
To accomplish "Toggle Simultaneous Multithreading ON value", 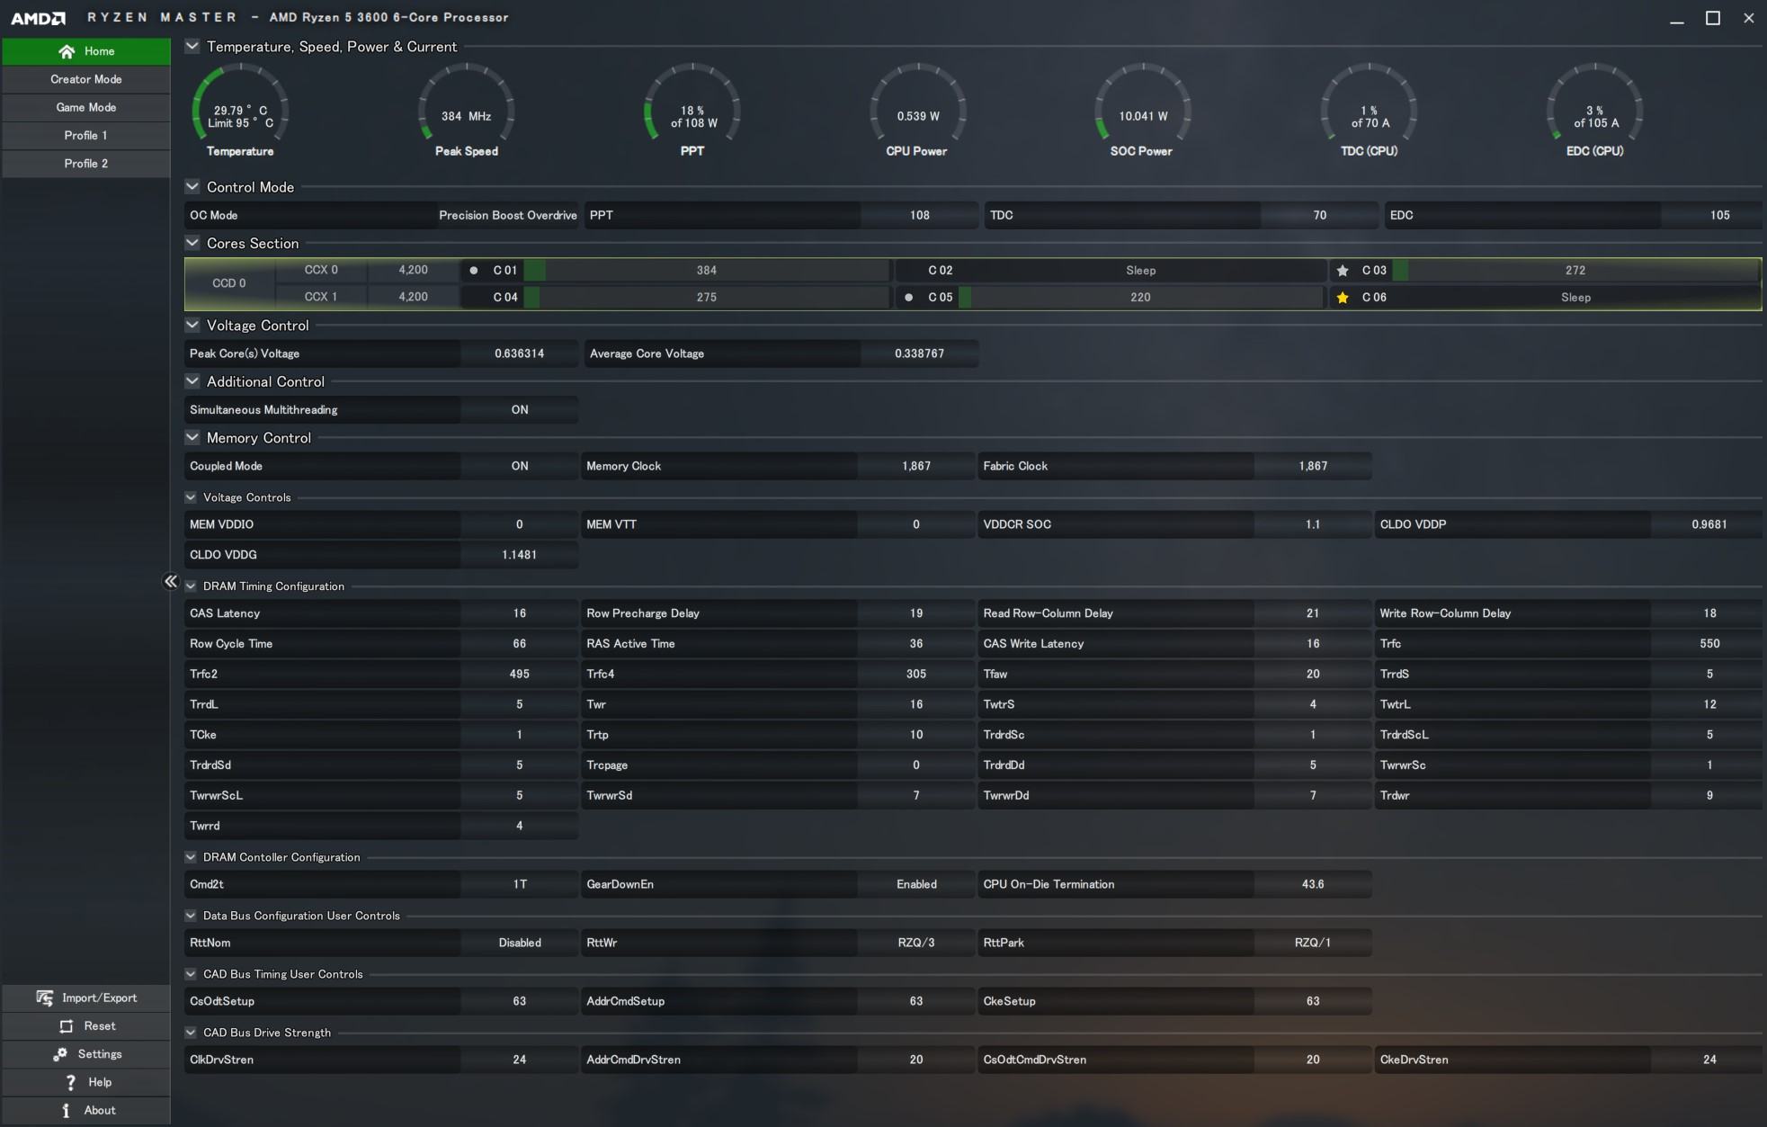I will 520,409.
